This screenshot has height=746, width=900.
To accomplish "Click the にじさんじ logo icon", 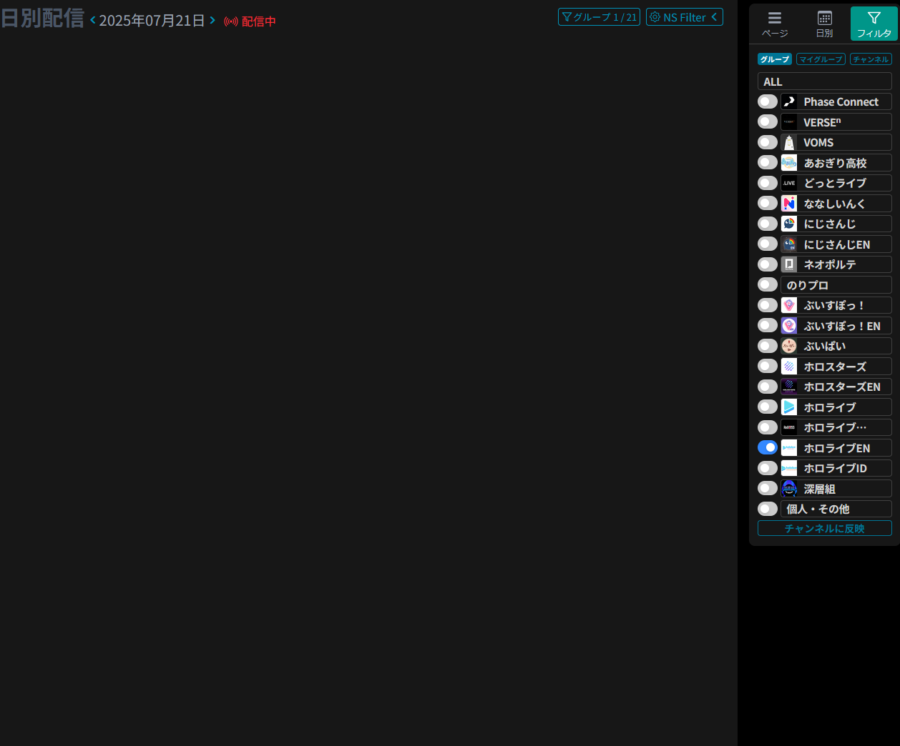I will pyautogui.click(x=789, y=224).
